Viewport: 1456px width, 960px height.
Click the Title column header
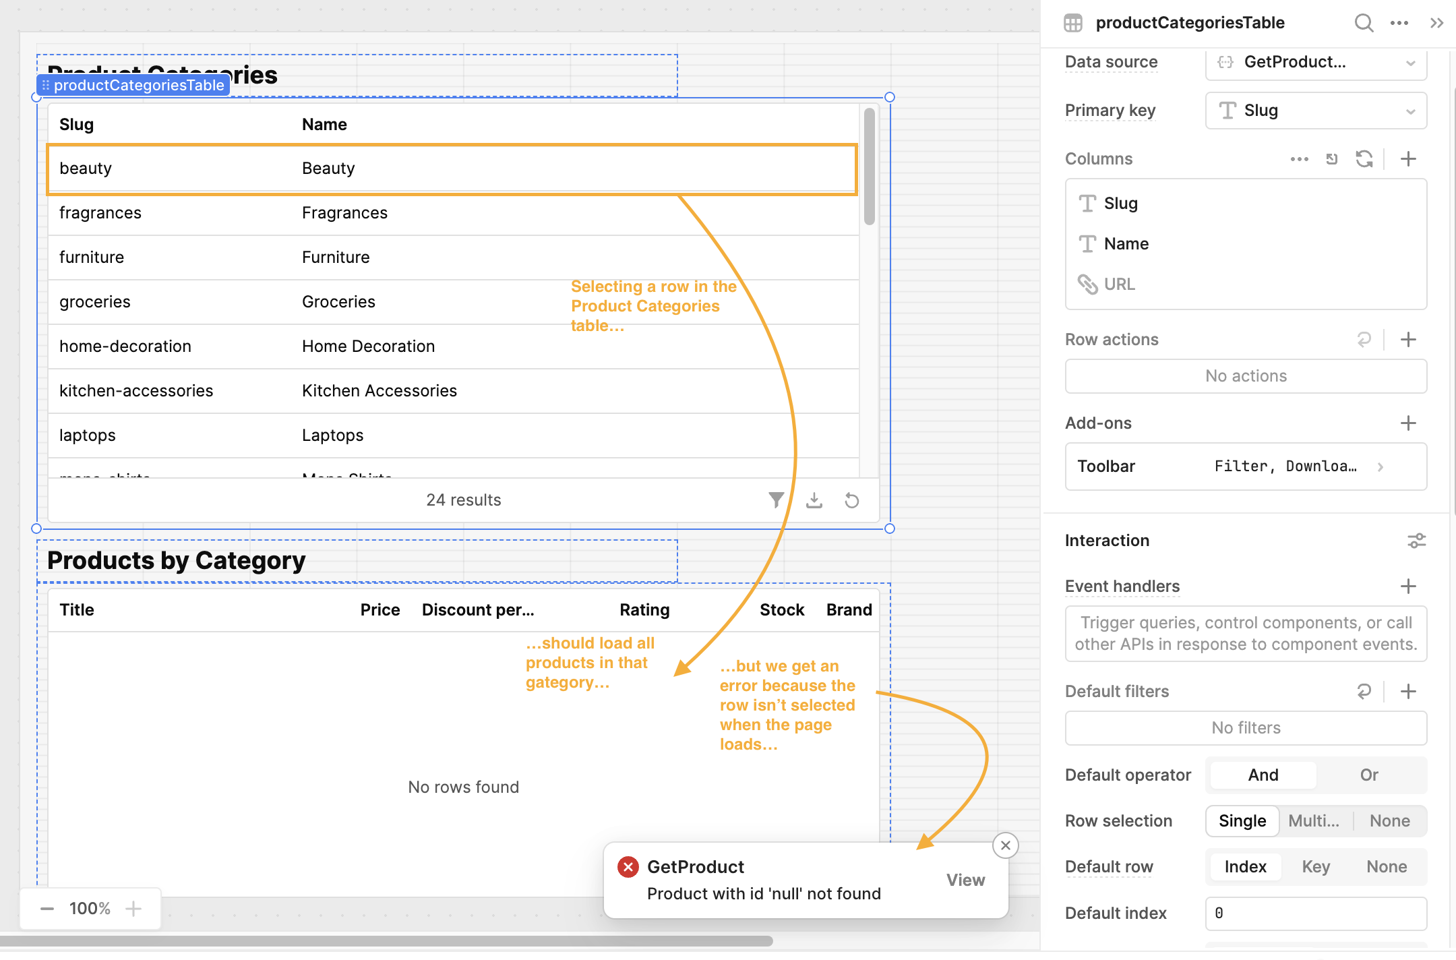pos(77,610)
